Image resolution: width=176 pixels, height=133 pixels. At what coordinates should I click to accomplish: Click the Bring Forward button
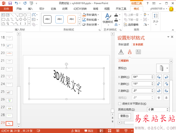click(131, 15)
